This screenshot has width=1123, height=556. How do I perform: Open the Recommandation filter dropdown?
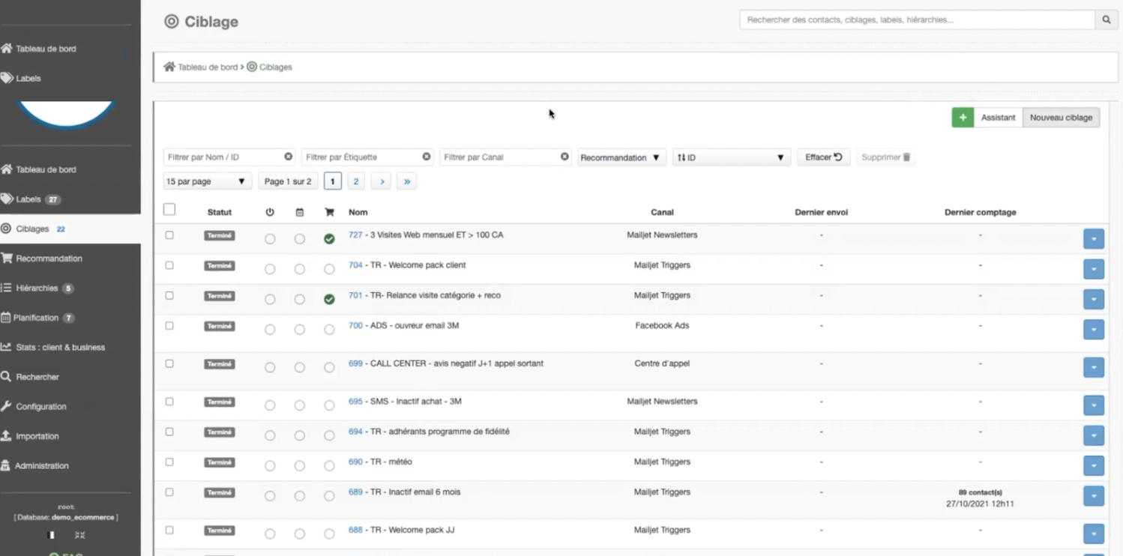621,157
